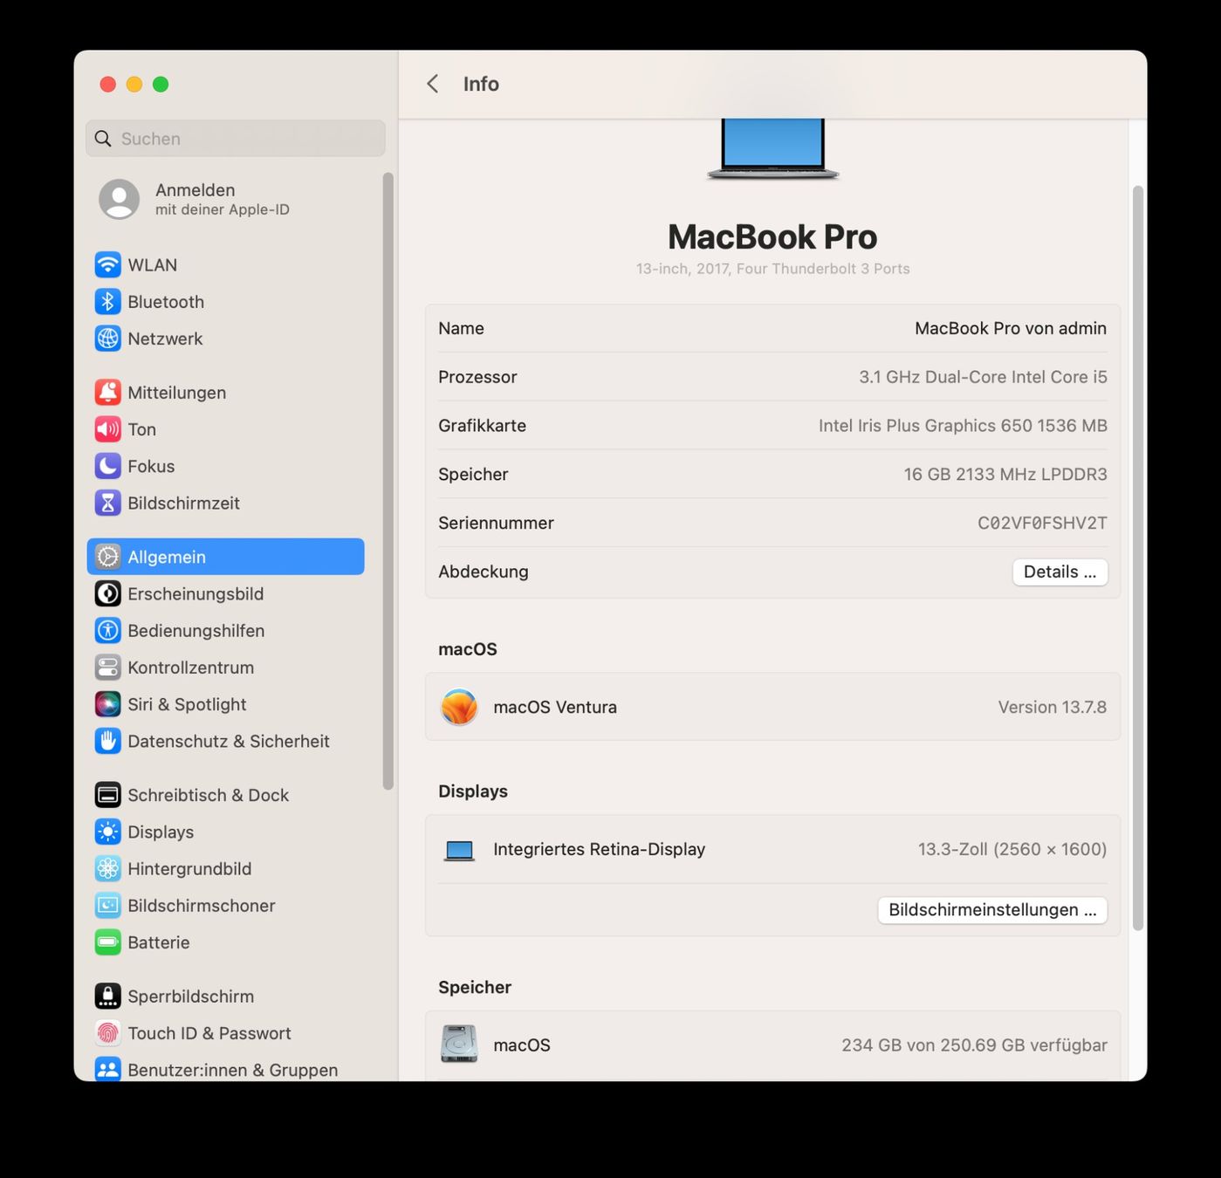Image resolution: width=1221 pixels, height=1178 pixels.
Task: Click the 'Seriennummer' row label
Action: pyautogui.click(x=496, y=523)
